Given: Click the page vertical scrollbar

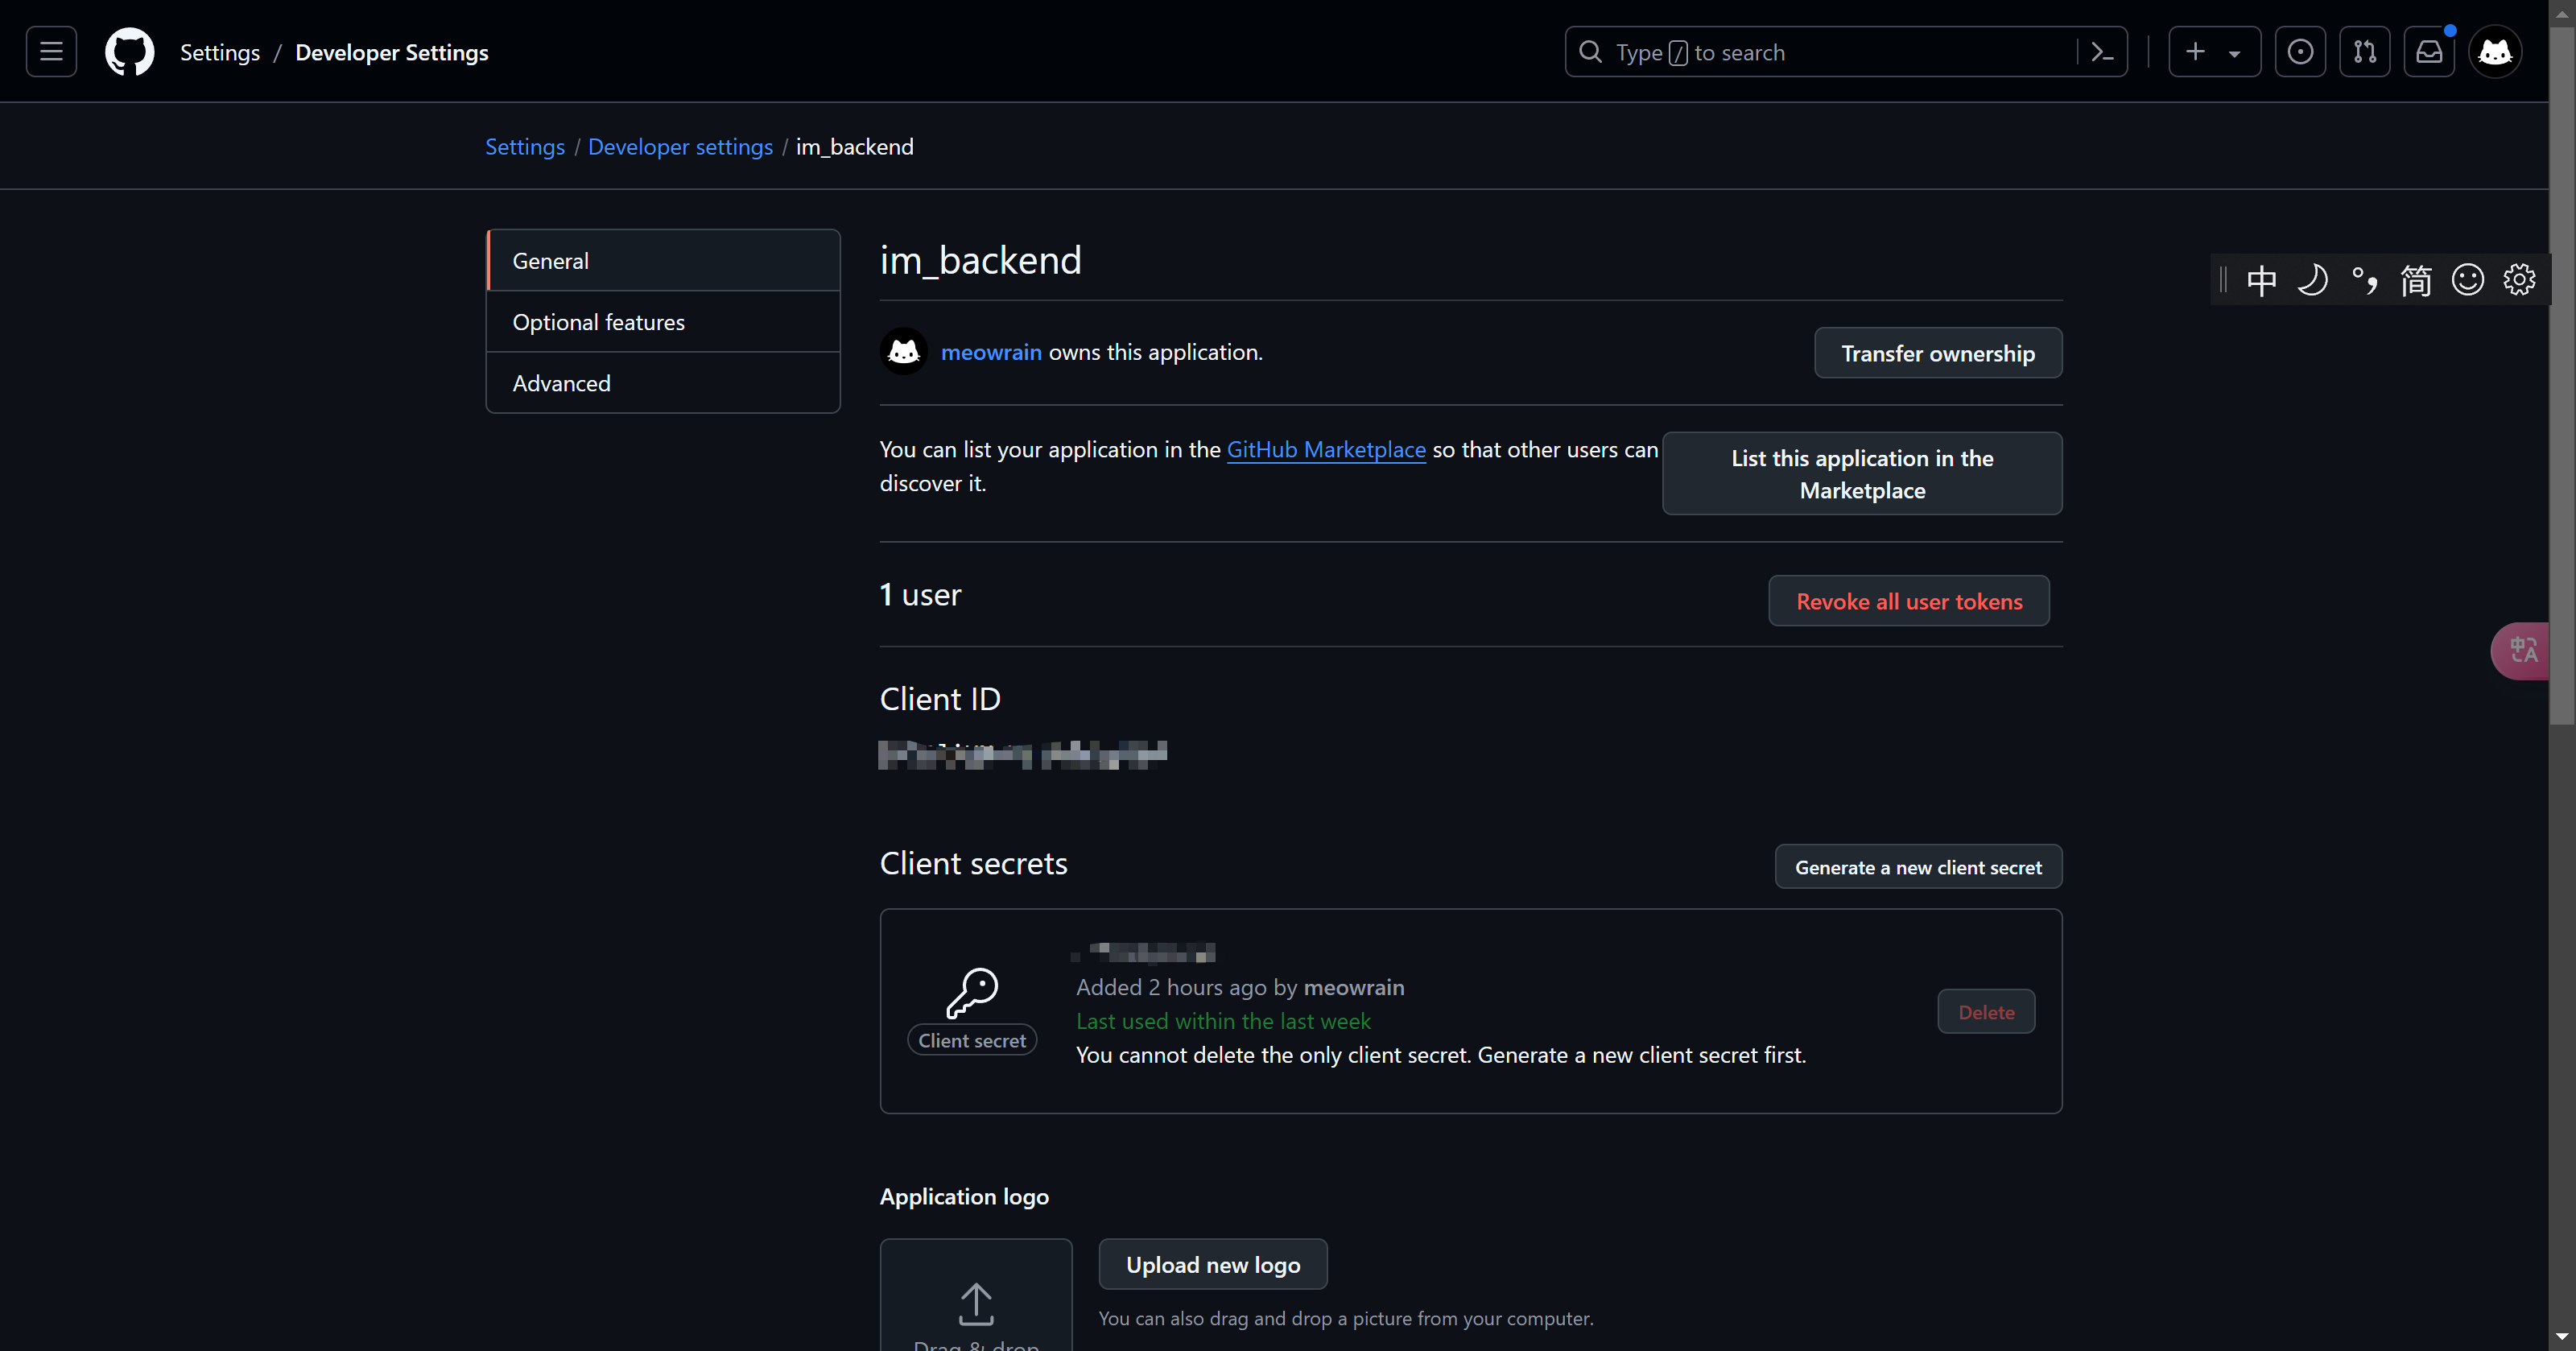Looking at the screenshot, I should (2561, 400).
